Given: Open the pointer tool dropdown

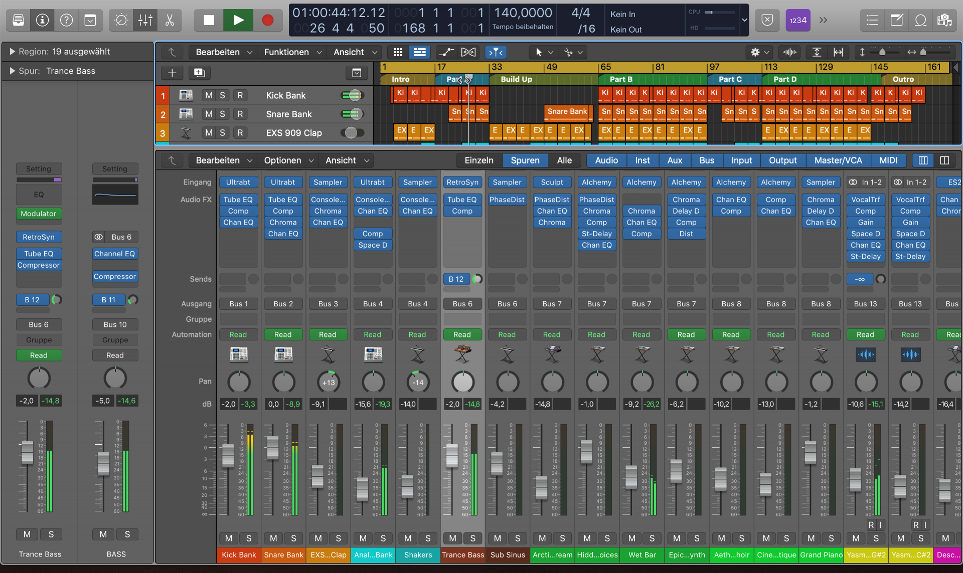Looking at the screenshot, I should point(543,52).
